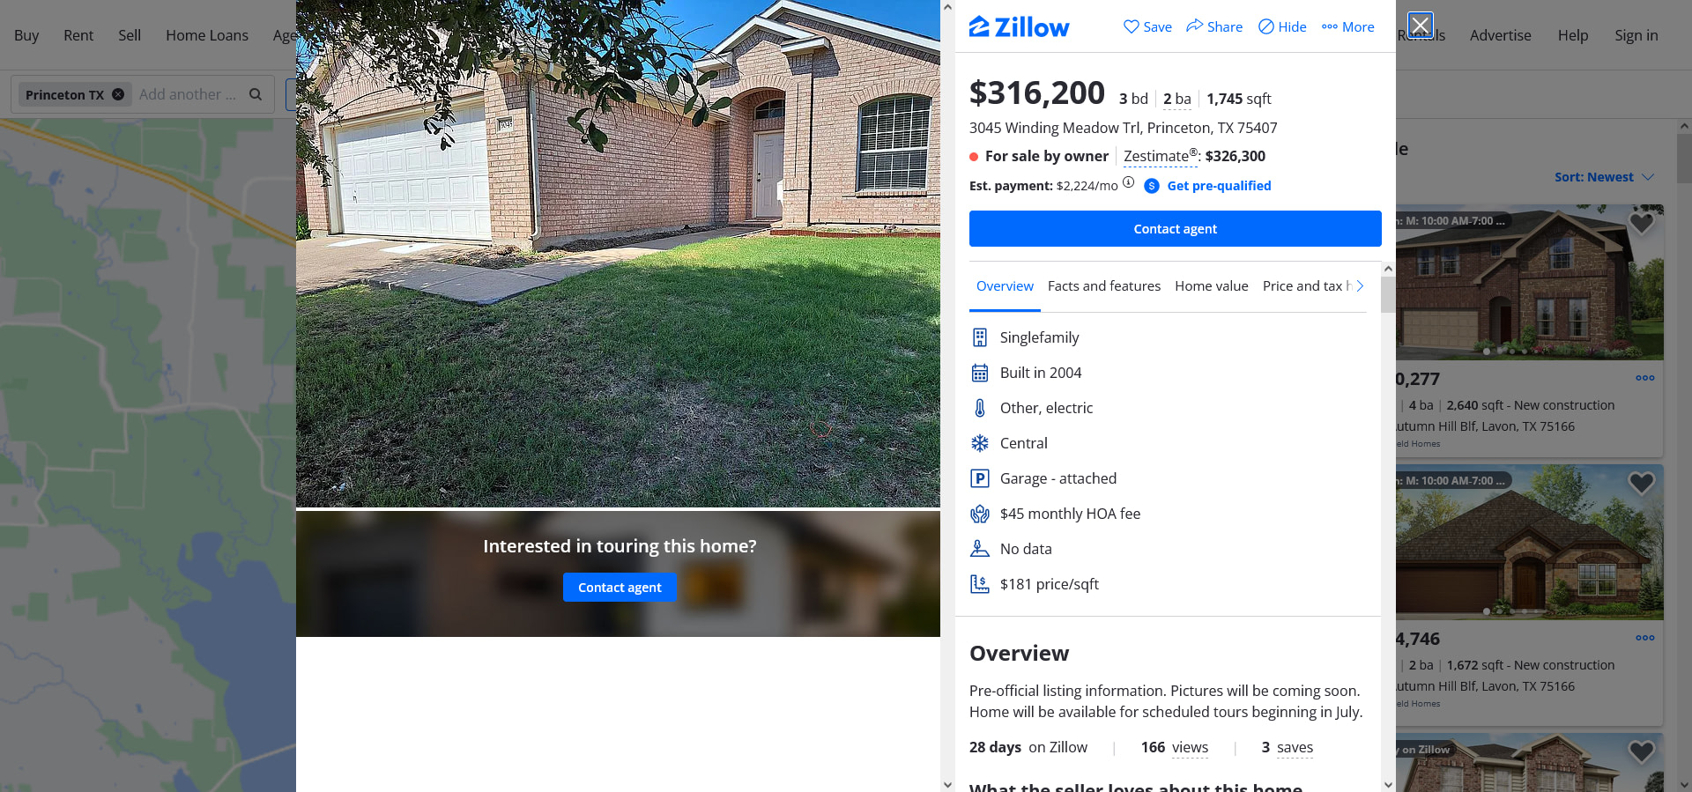Favorite the first Lavon home card
The width and height of the screenshot is (1692, 792).
[x=1641, y=223]
